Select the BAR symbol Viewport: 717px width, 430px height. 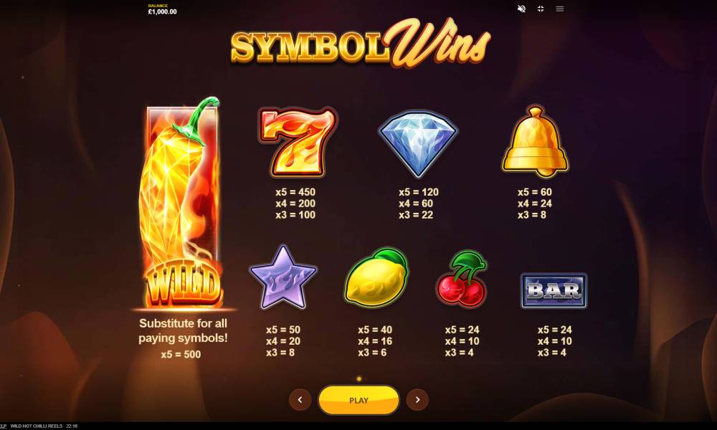tap(554, 291)
